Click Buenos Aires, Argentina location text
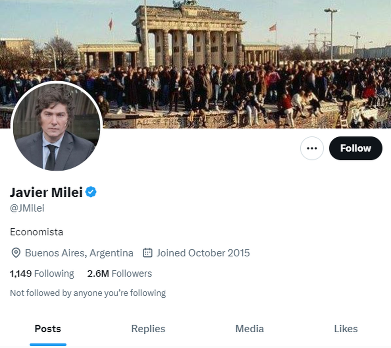 tap(79, 253)
